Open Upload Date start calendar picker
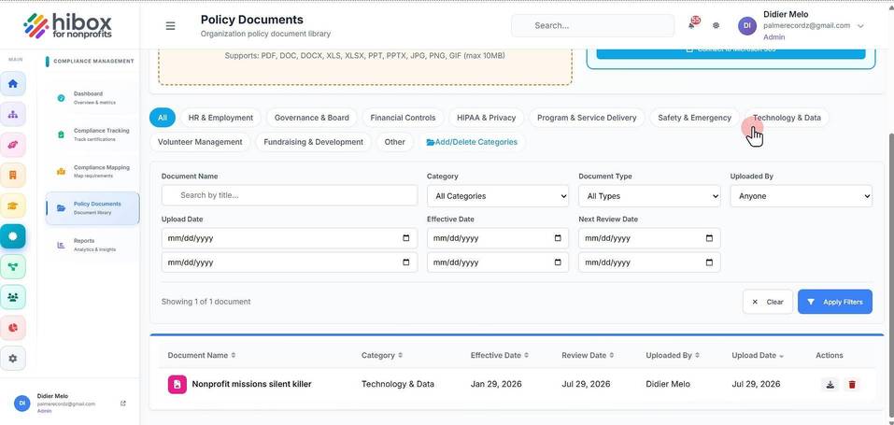894x425 pixels. click(x=406, y=238)
